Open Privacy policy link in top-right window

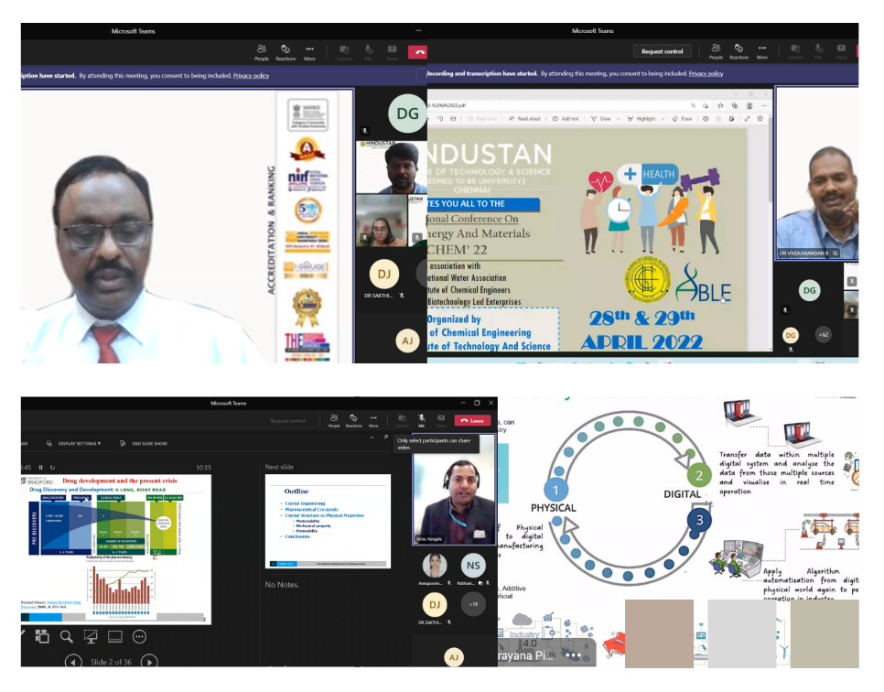[x=706, y=73]
